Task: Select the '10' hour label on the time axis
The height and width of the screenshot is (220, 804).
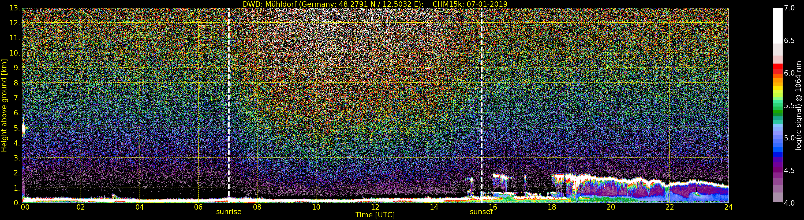Action: tap(316, 207)
